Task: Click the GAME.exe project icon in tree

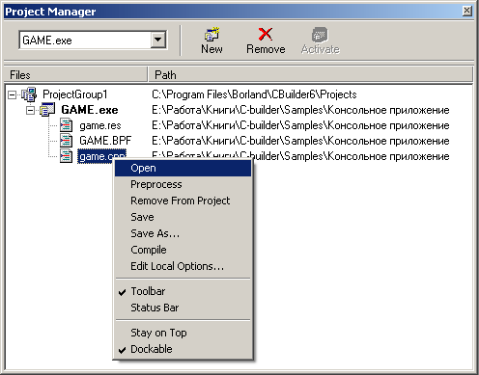Action: [x=47, y=110]
